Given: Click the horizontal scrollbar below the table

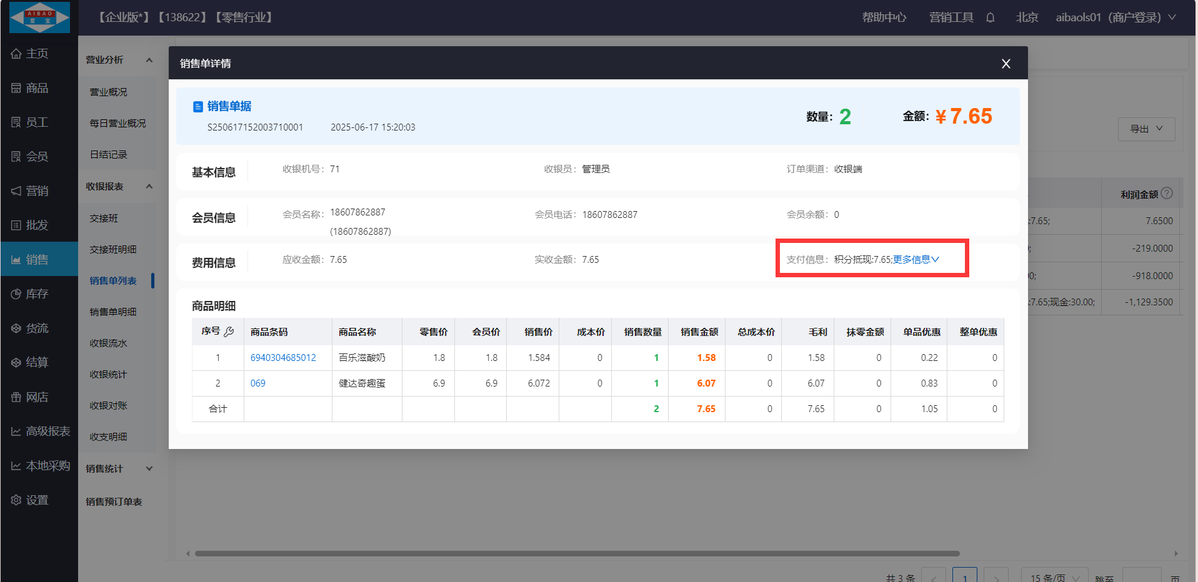Looking at the screenshot, I should (x=576, y=553).
